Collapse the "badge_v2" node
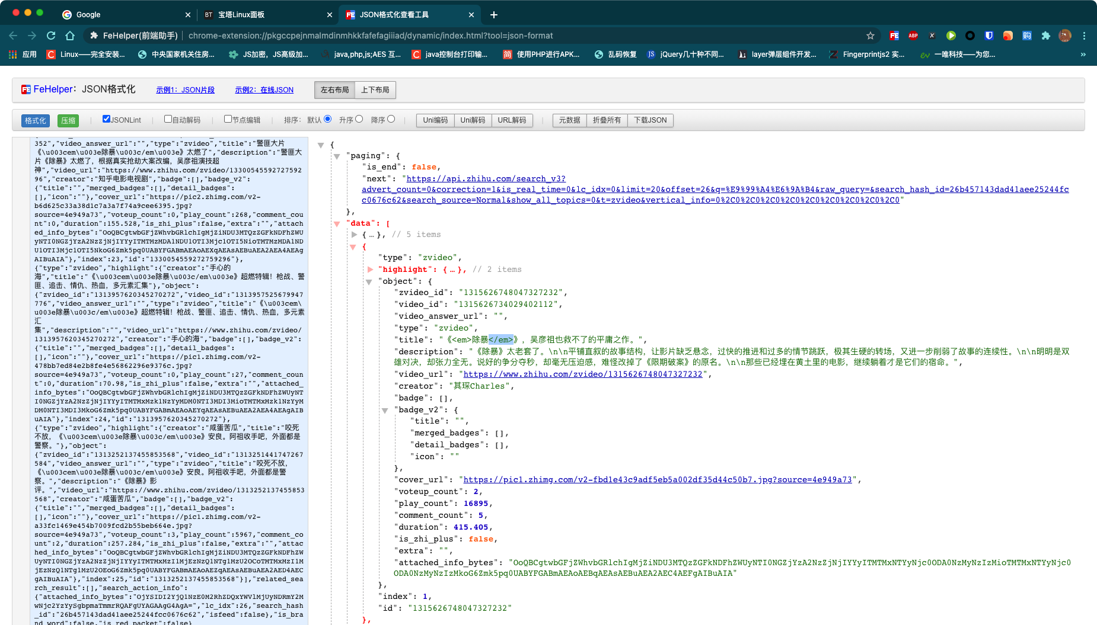This screenshot has height=625, width=1097. (385, 411)
